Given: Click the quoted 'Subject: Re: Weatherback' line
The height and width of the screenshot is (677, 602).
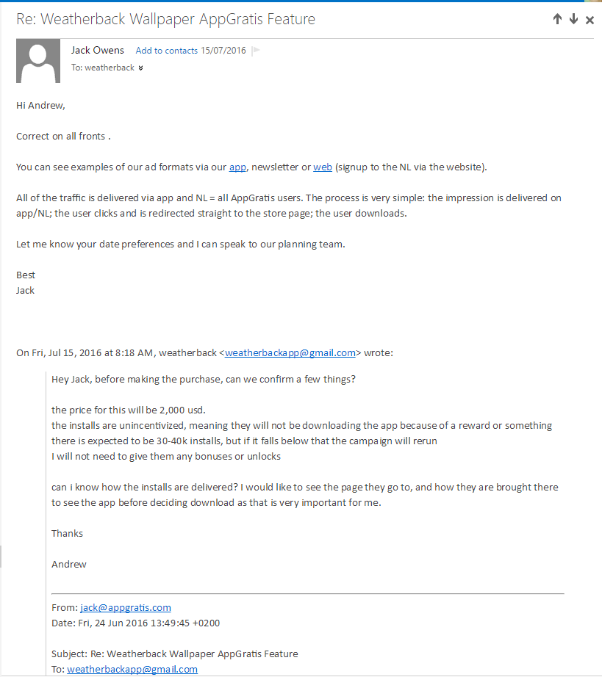Looking at the screenshot, I should [x=175, y=654].
